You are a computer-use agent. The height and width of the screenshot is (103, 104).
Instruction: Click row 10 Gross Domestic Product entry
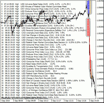[42, 28]
